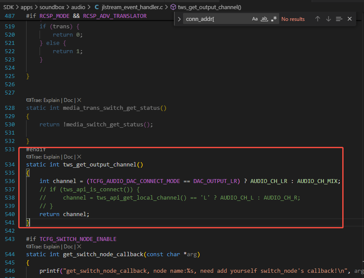Go to previous match arrow

click(317, 19)
